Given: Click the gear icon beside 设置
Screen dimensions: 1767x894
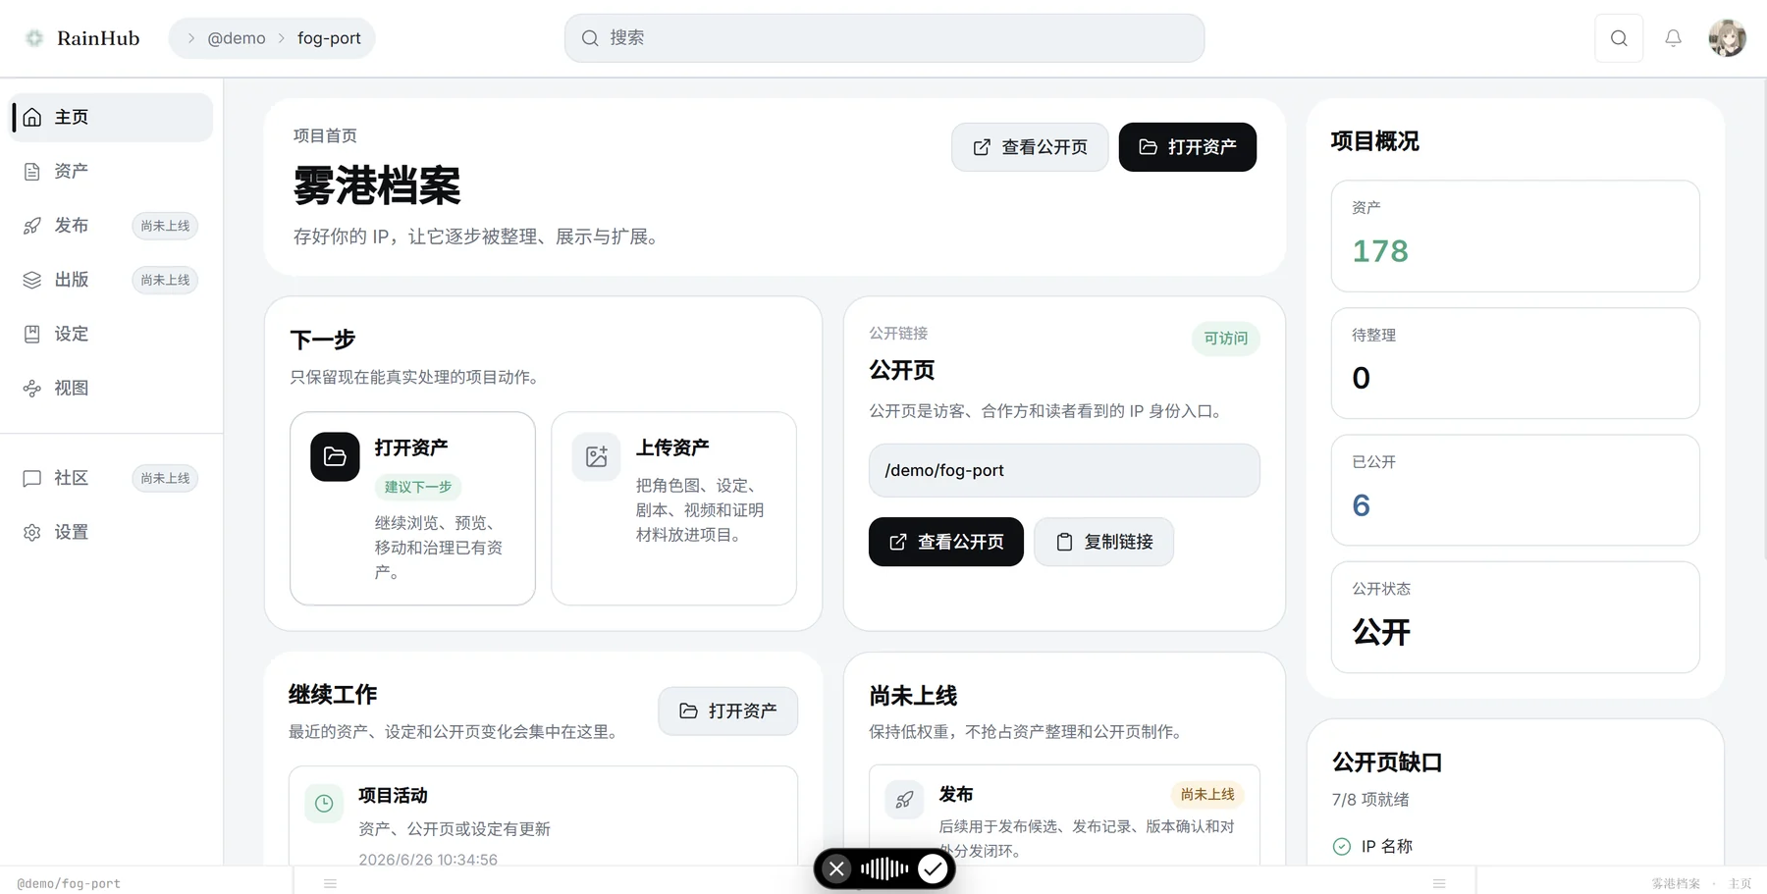Looking at the screenshot, I should point(32,532).
